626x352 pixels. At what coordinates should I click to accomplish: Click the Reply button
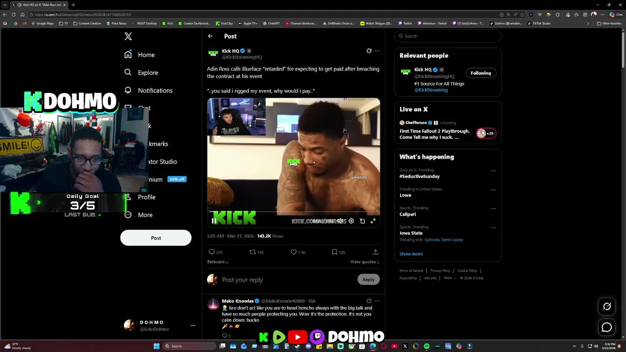(369, 280)
